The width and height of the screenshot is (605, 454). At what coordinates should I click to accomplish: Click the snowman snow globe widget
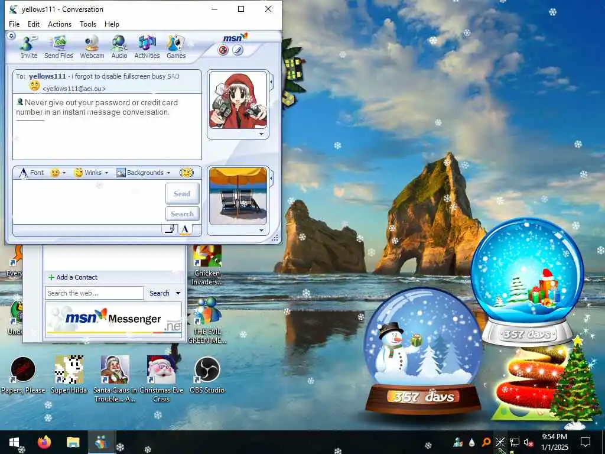point(423,352)
